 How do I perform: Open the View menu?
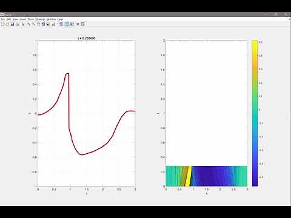[15, 19]
